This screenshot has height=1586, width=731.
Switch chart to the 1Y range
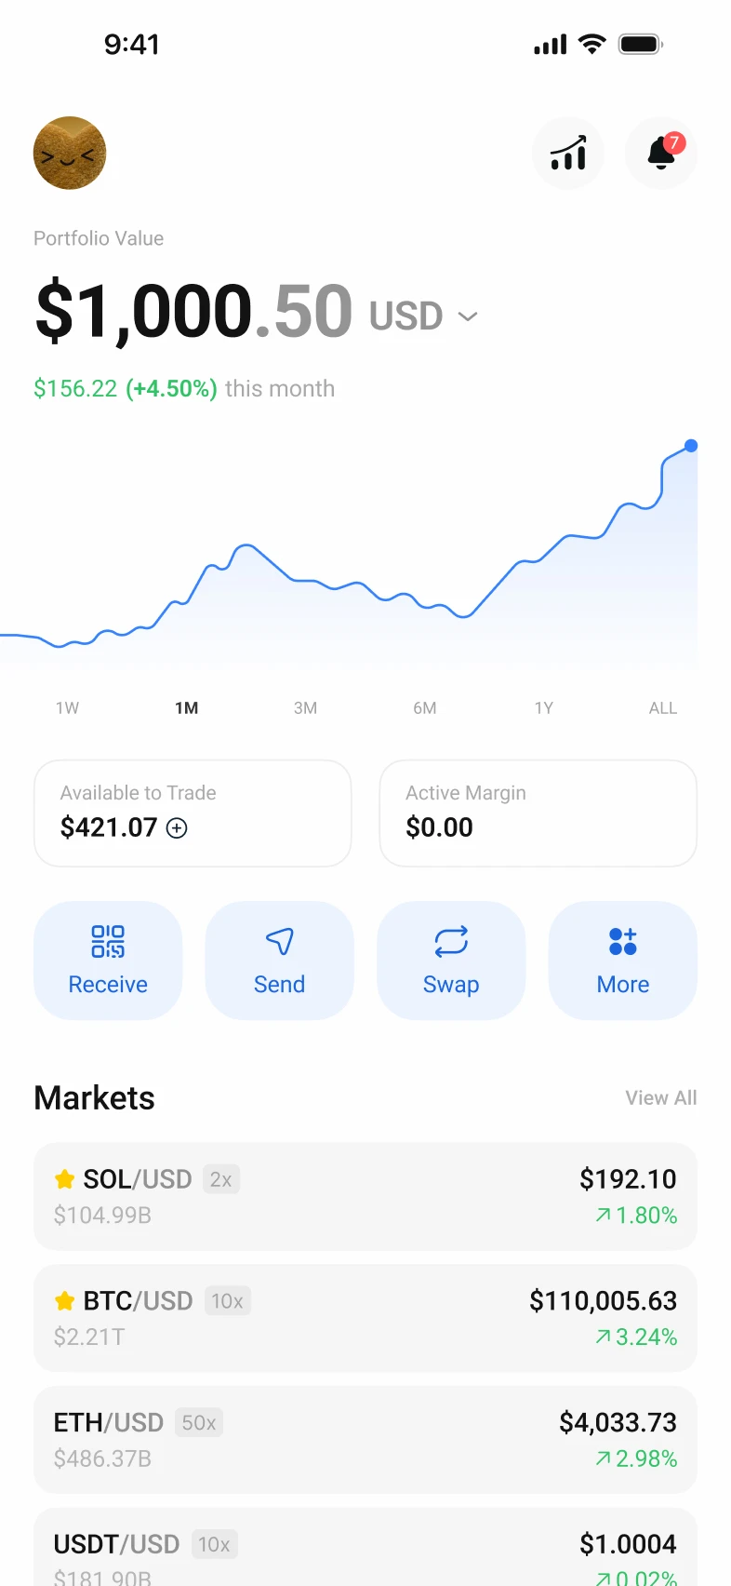[x=544, y=708]
